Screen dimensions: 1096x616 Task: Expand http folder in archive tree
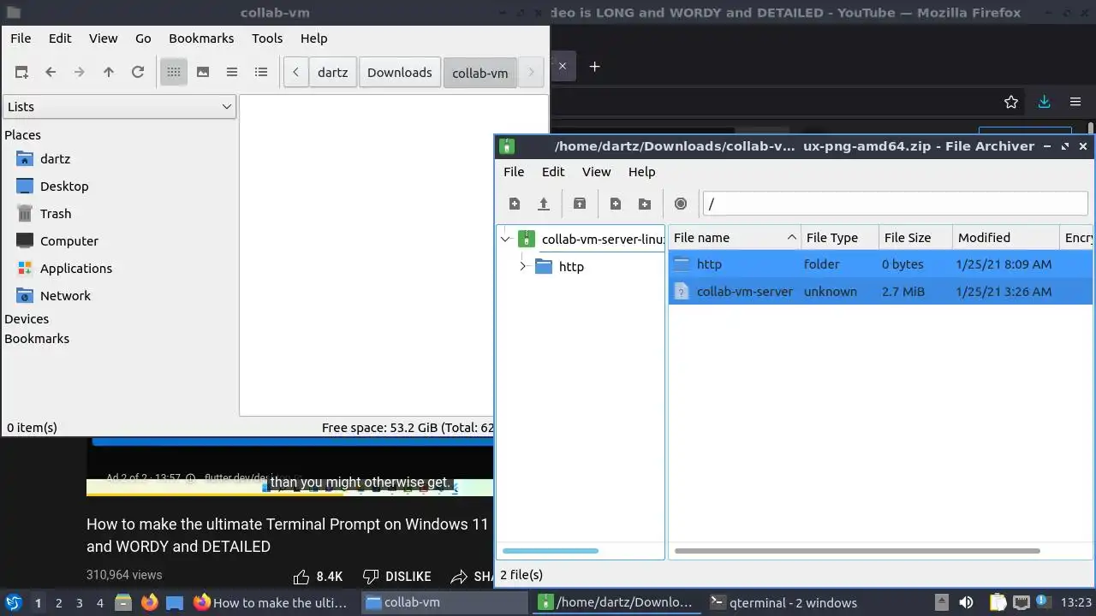522,267
